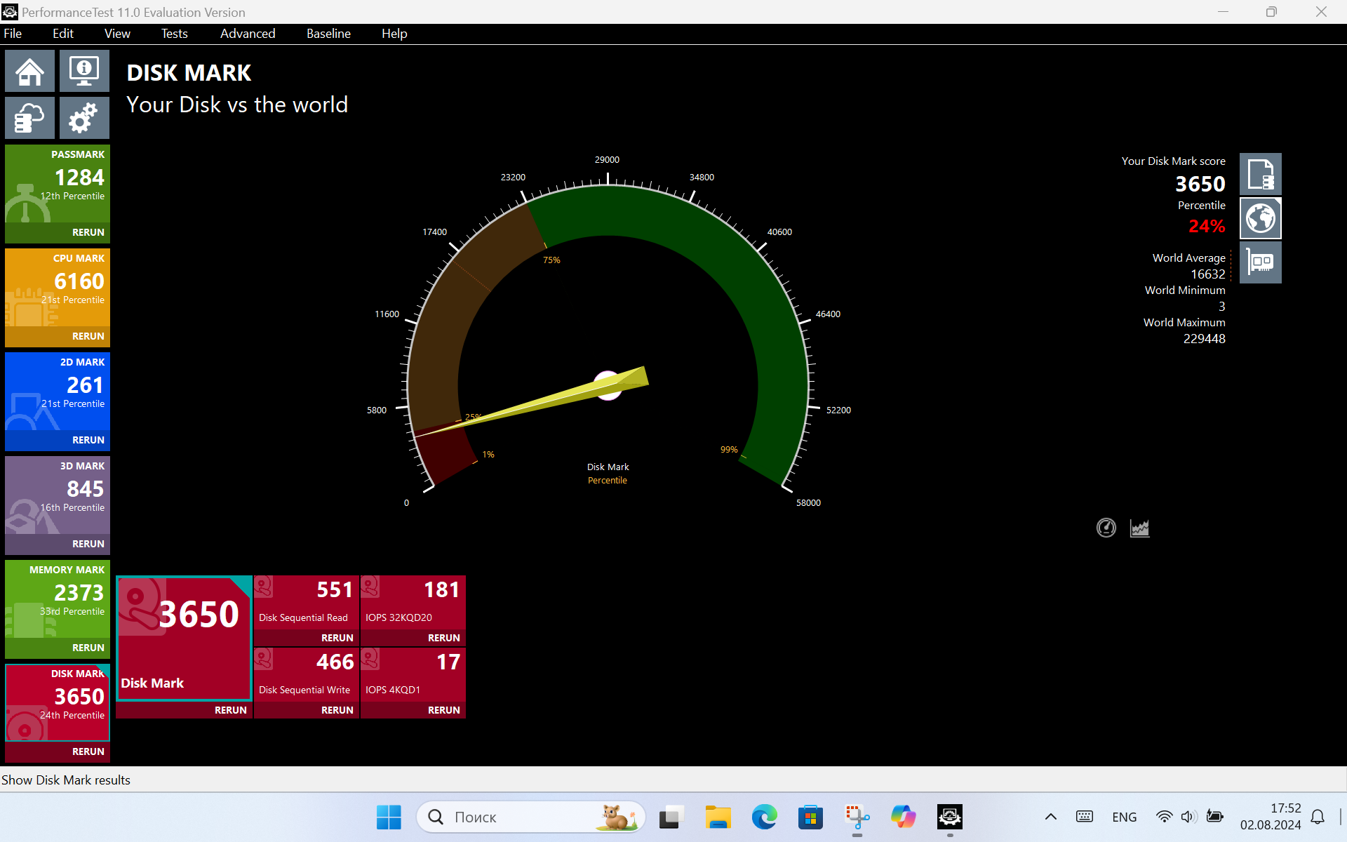The height and width of the screenshot is (842, 1347).
Task: Rerun the Disk Sequential Read test
Action: pos(337,638)
